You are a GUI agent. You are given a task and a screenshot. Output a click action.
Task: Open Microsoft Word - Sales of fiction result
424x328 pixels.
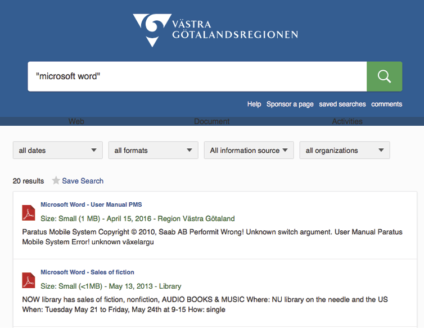[87, 272]
